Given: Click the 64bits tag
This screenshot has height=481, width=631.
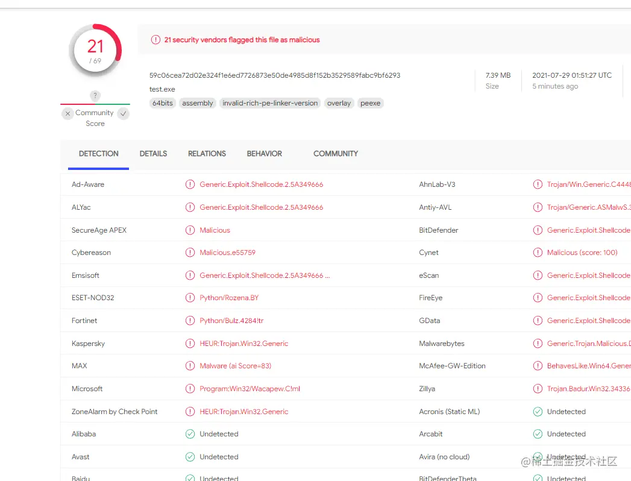Looking at the screenshot, I should (163, 103).
